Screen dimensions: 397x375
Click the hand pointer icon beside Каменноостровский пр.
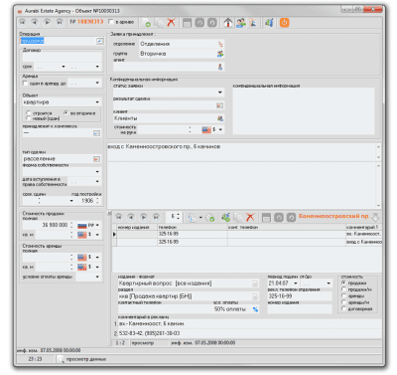tap(375, 217)
